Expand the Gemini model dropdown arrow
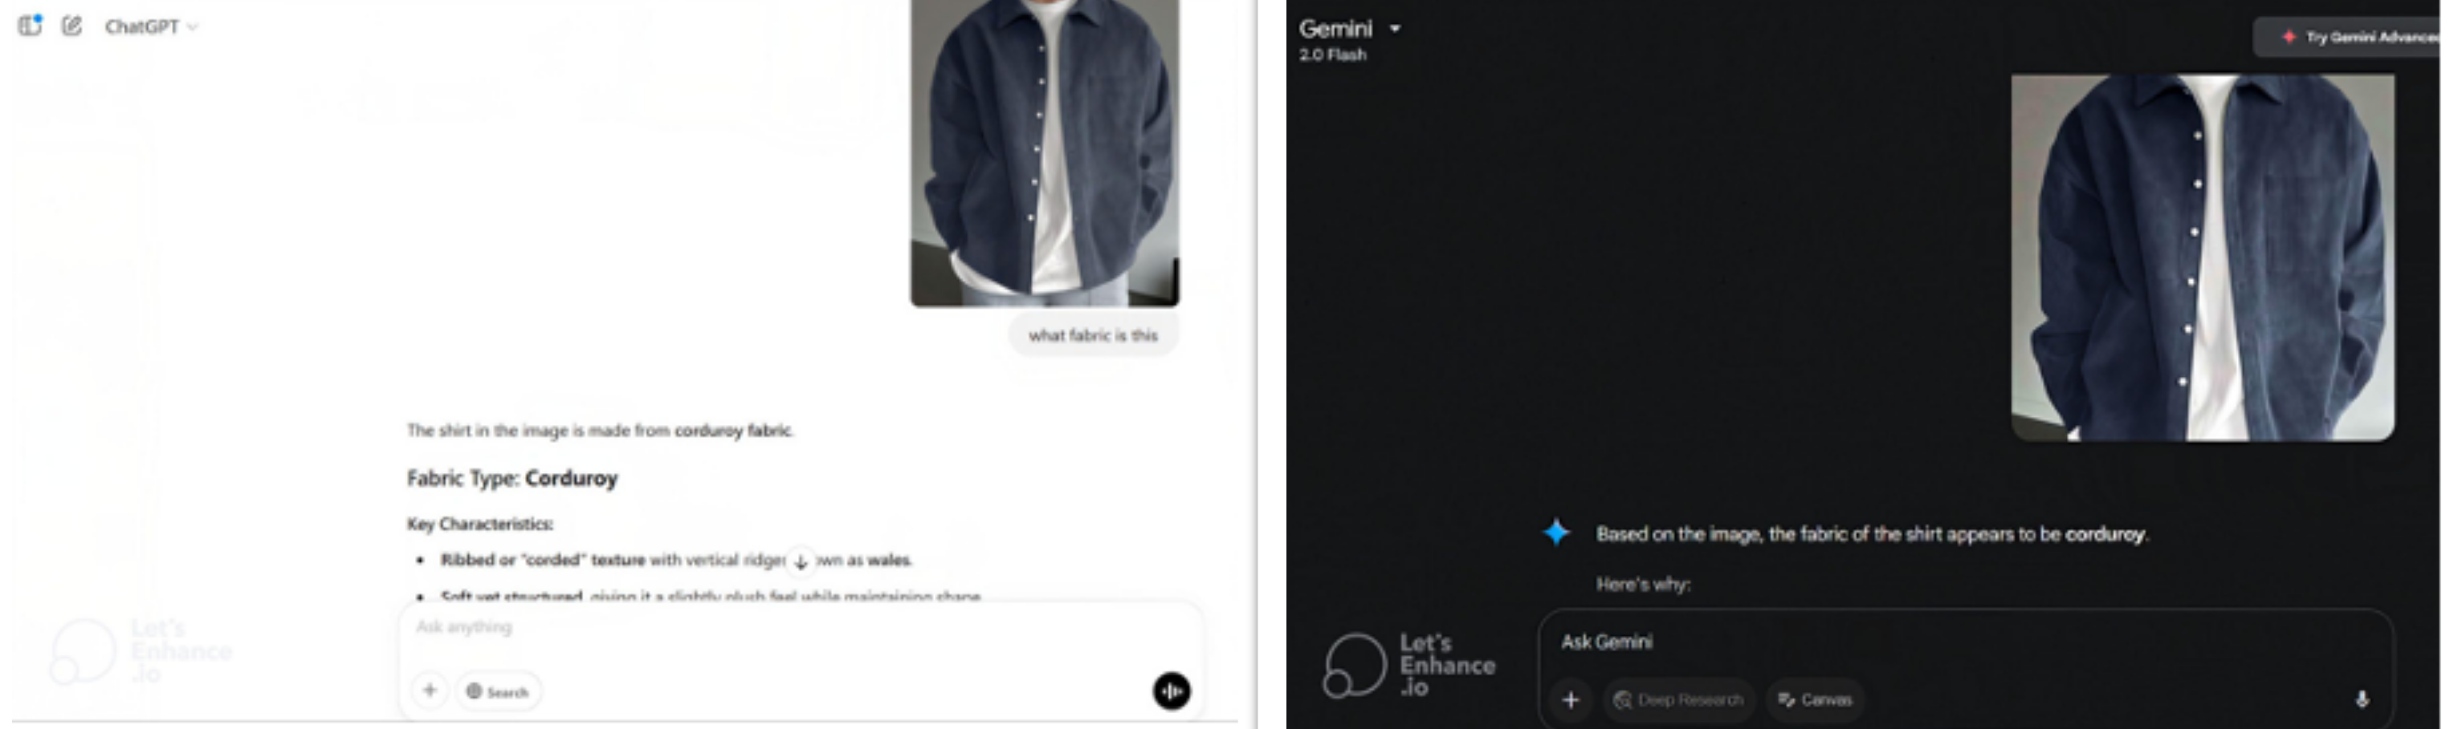 1396,29
